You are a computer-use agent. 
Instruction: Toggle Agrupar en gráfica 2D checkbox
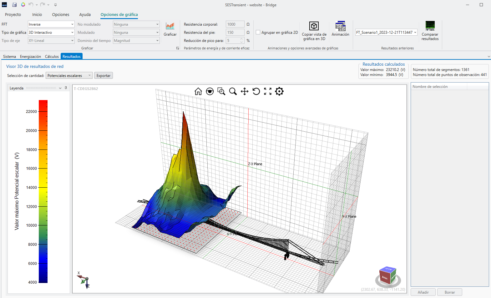258,32
